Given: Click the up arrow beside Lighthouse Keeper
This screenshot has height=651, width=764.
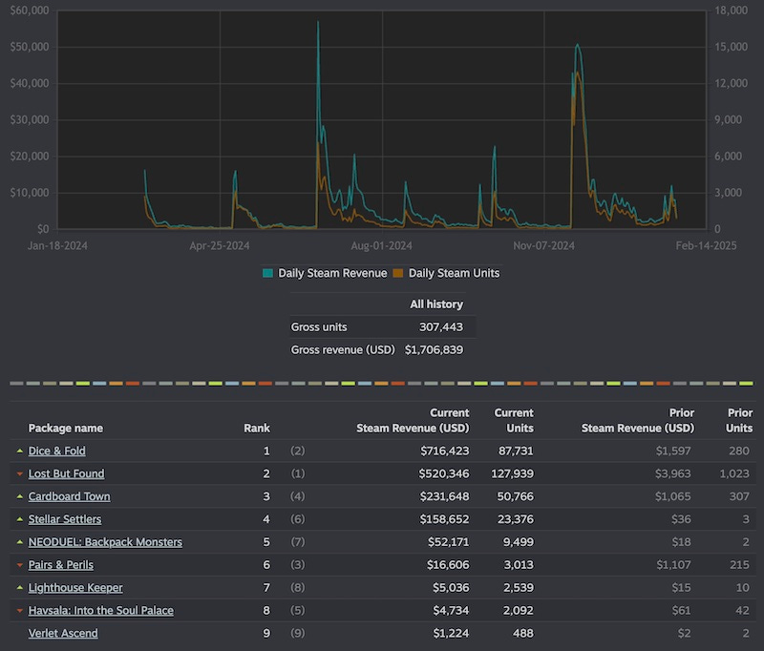Looking at the screenshot, I should 20,588.
